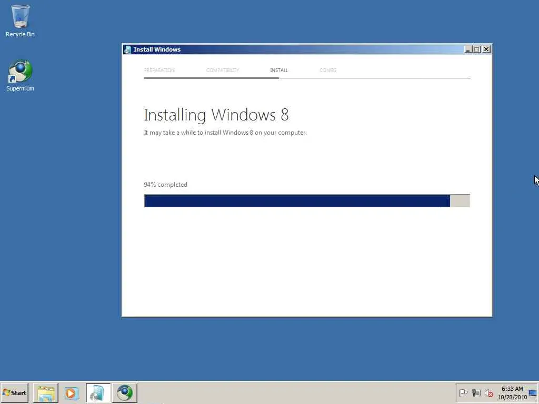Click the 'It may take a while' description
The width and height of the screenshot is (539, 404).
(x=225, y=133)
